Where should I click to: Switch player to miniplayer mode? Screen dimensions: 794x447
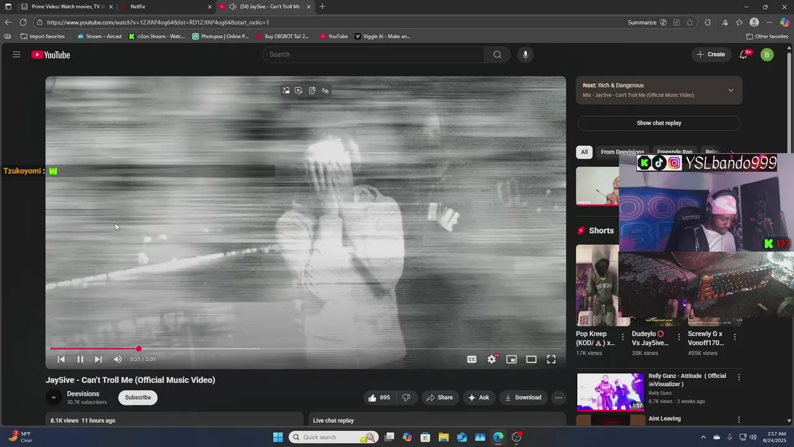point(512,359)
